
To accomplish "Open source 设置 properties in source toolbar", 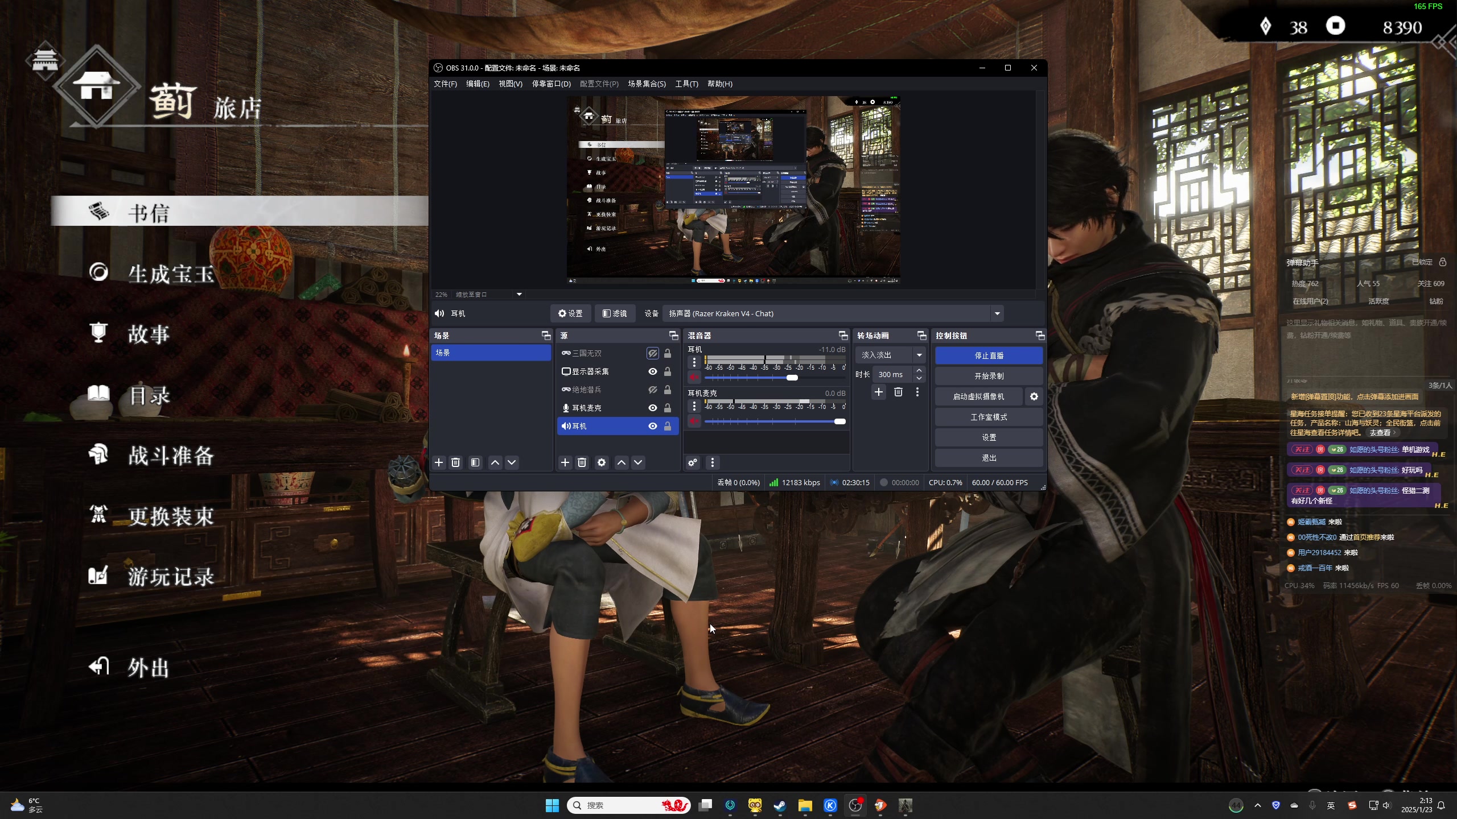I will click(x=570, y=313).
